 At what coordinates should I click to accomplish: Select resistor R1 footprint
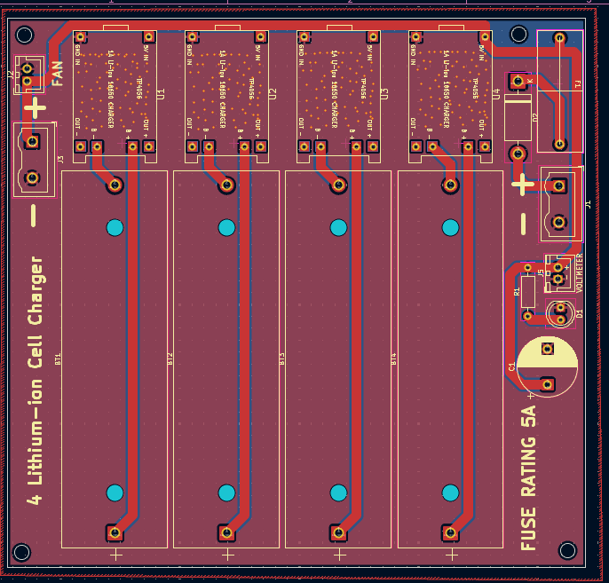[x=528, y=291]
